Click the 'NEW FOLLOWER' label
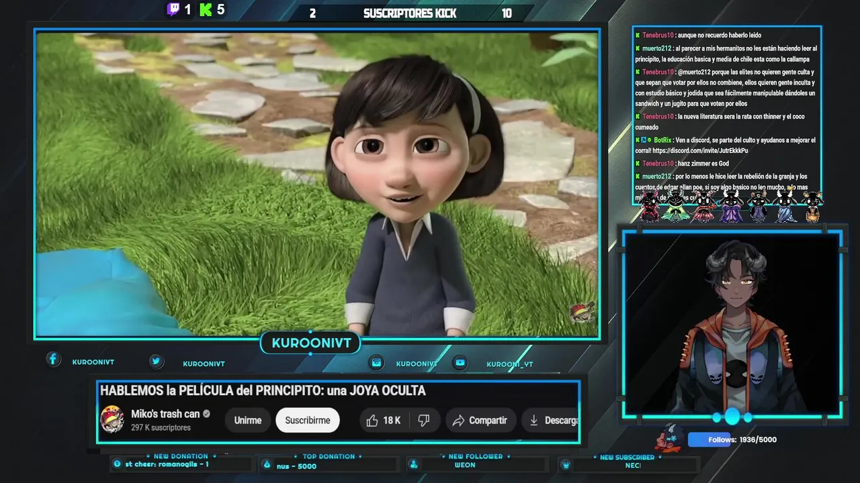The width and height of the screenshot is (860, 483). [476, 457]
